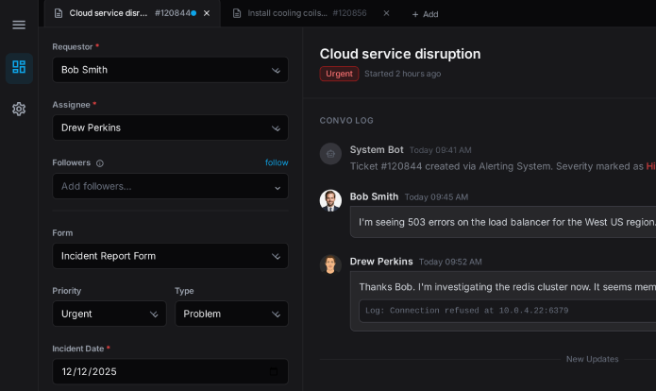Select the Cloud service disruption #120844 tab
The image size is (656, 391).
(123, 13)
